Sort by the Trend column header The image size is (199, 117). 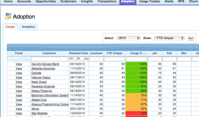19,53
